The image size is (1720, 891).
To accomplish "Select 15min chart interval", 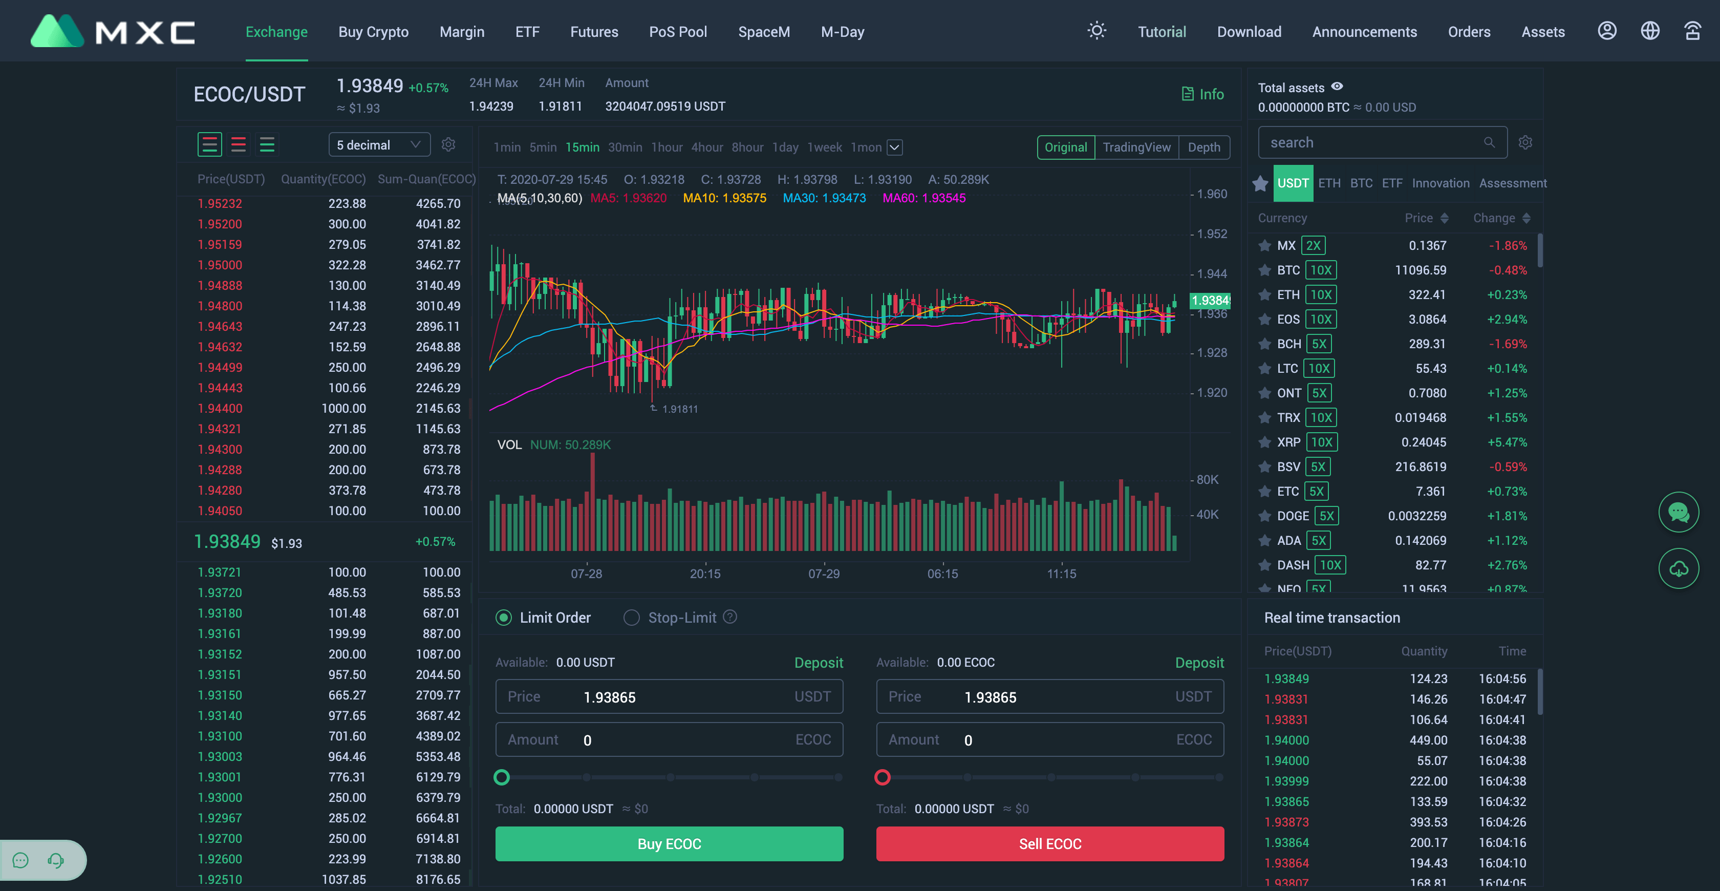I will tap(582, 147).
